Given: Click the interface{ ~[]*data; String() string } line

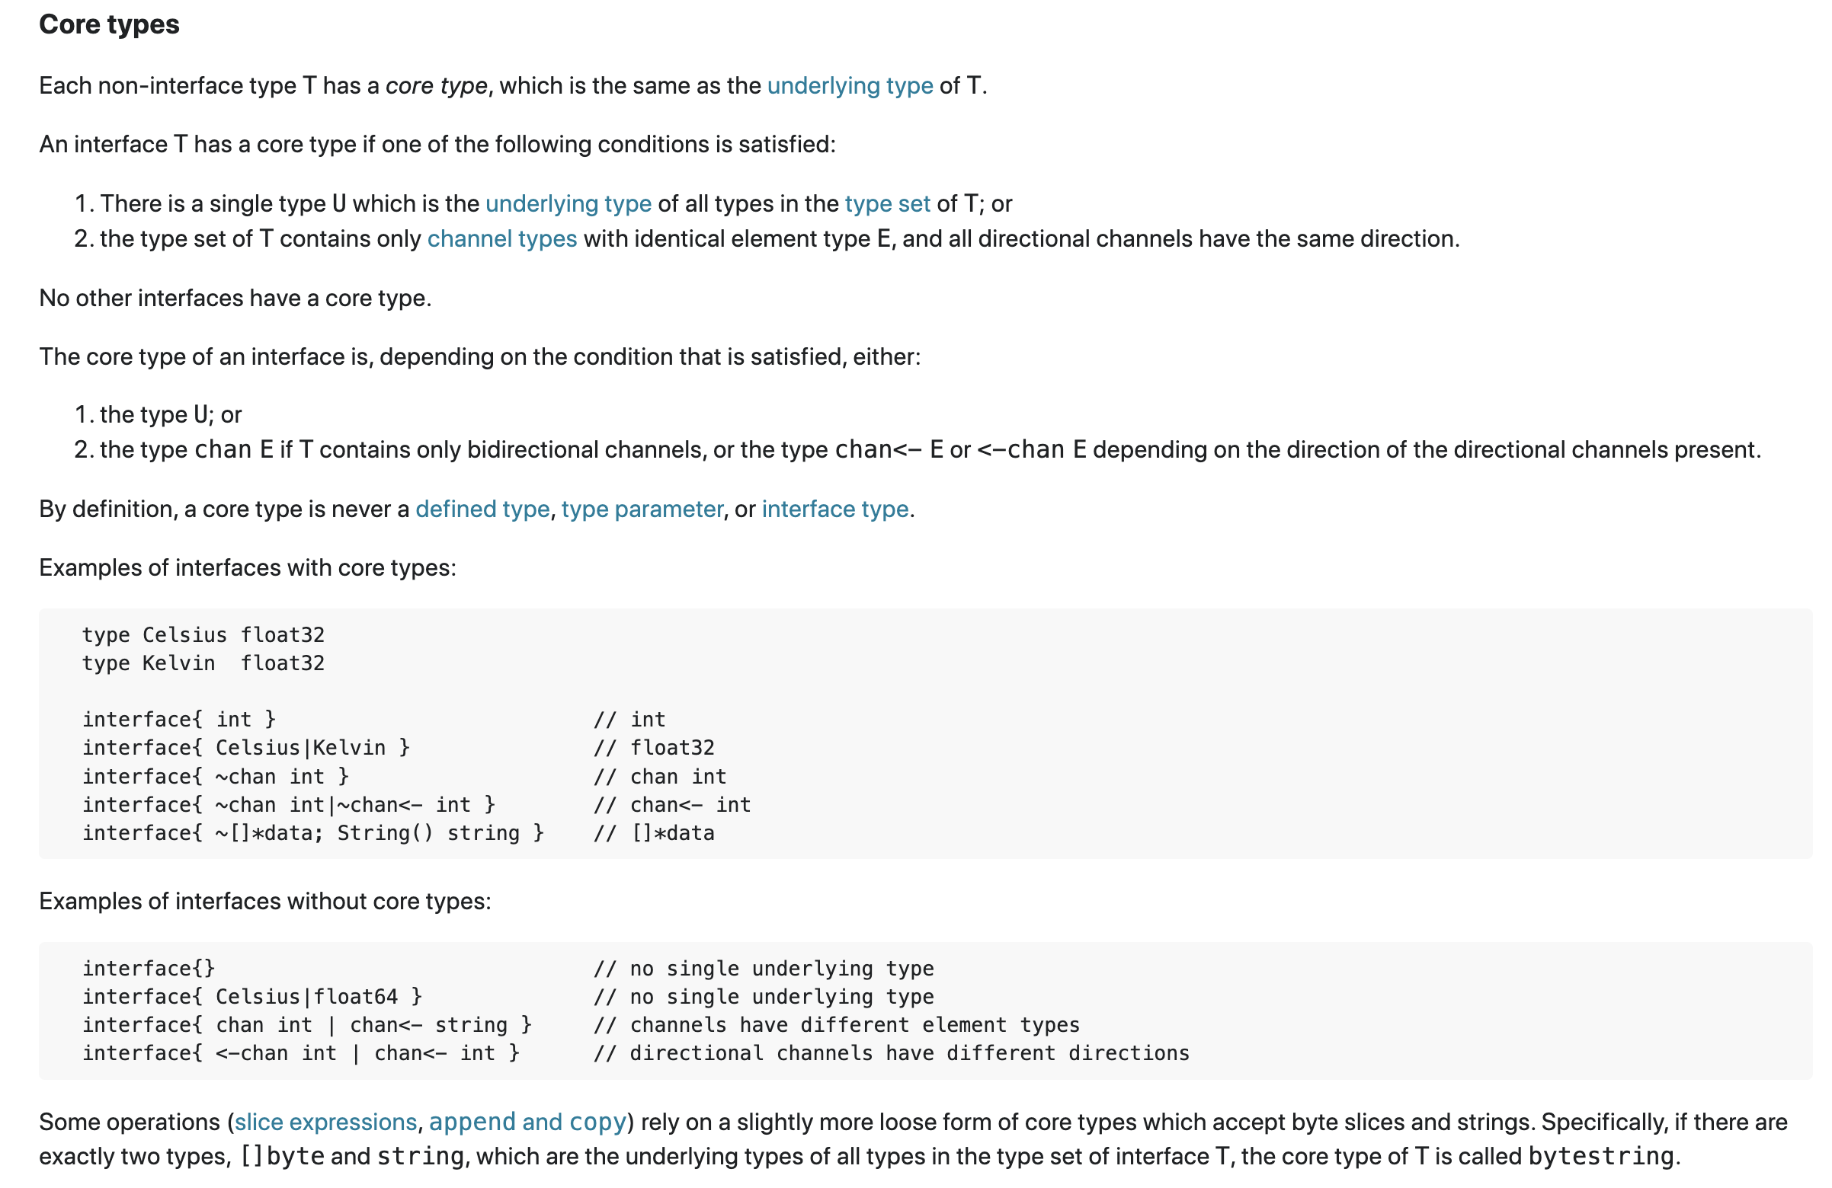Looking at the screenshot, I should coord(313,833).
